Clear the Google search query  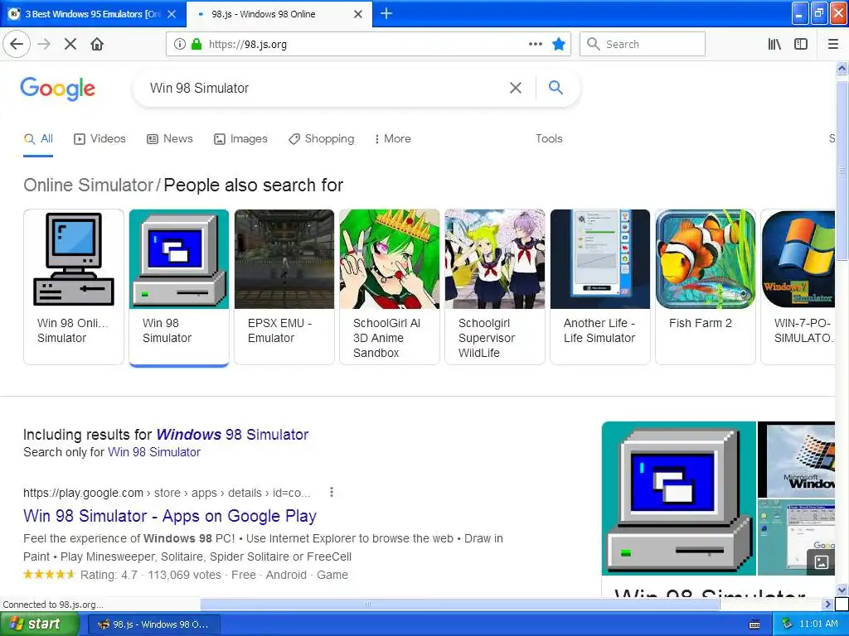coord(516,88)
